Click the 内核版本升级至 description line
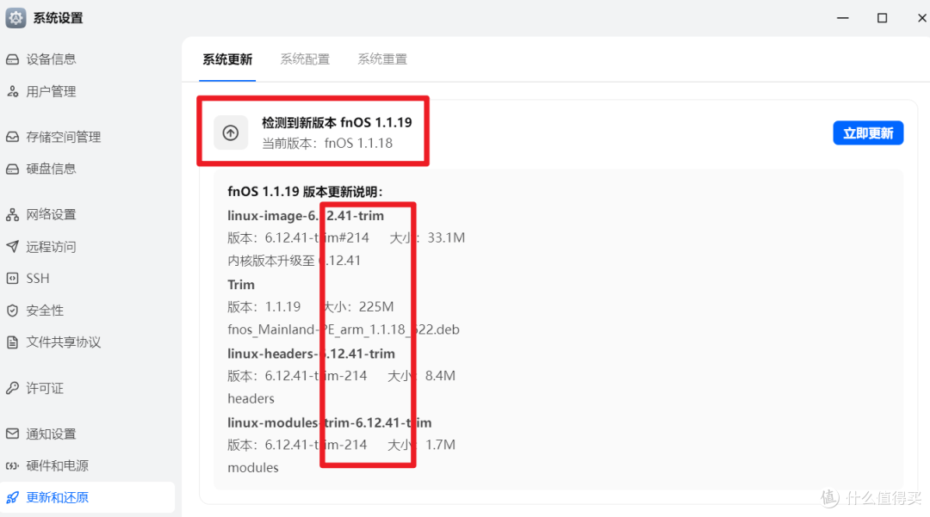This screenshot has height=517, width=930. pyautogui.click(x=294, y=261)
